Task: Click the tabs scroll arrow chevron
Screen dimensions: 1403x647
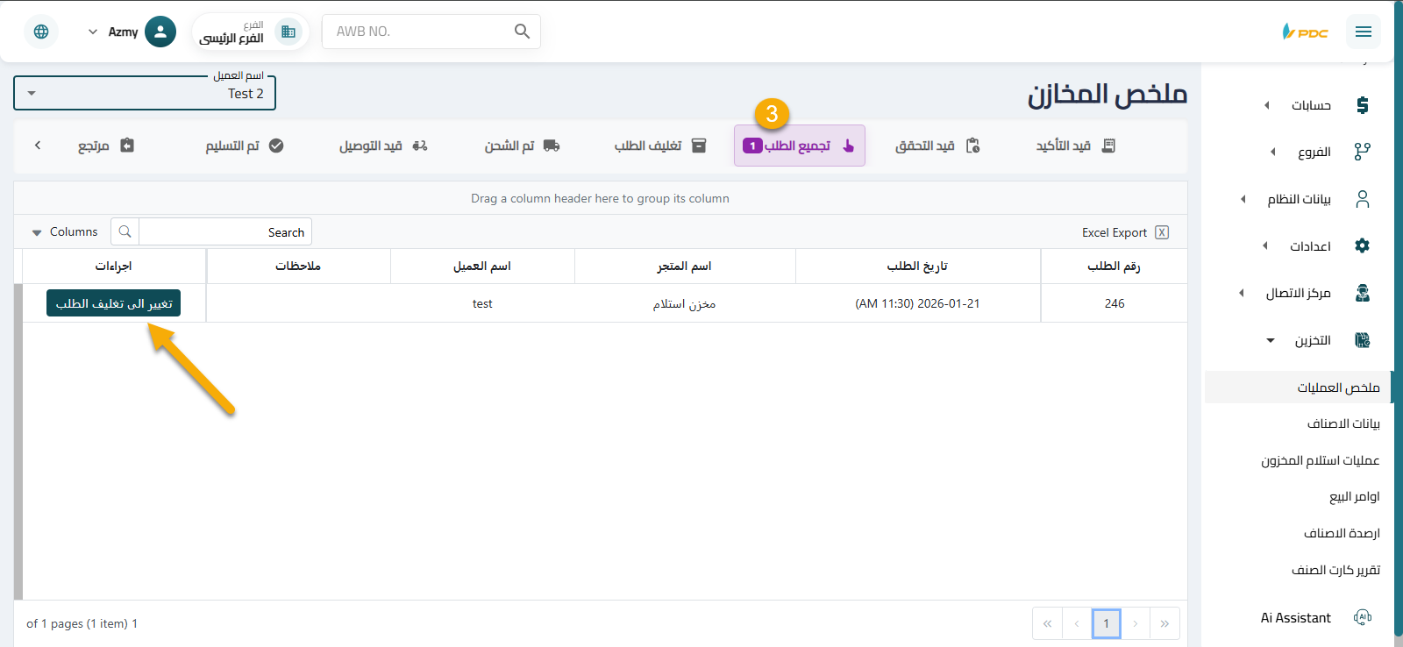Action: 38,146
